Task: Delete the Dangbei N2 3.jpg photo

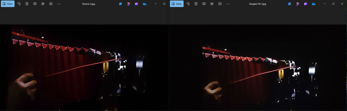Action: [x=196, y=4]
